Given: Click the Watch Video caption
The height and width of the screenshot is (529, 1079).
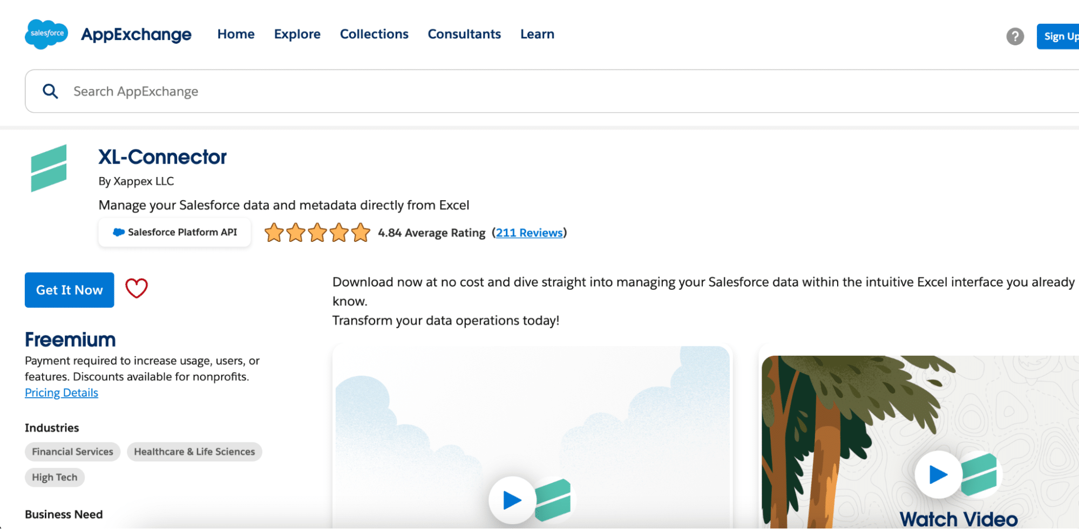Looking at the screenshot, I should (959, 519).
